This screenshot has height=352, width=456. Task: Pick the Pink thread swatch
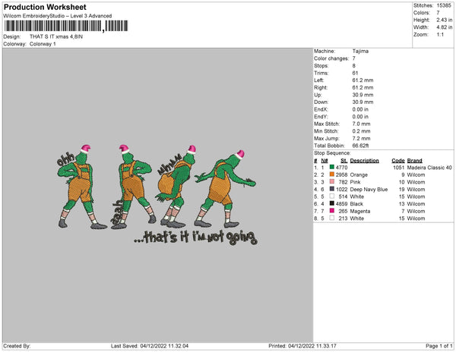pyautogui.click(x=332, y=182)
